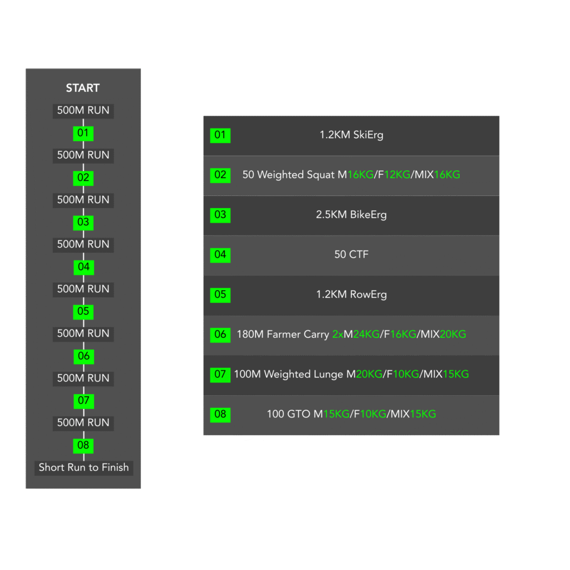This screenshot has height=570, width=570.
Task: Select the green 06 badge beside Farmer Carry
Action: coord(220,335)
